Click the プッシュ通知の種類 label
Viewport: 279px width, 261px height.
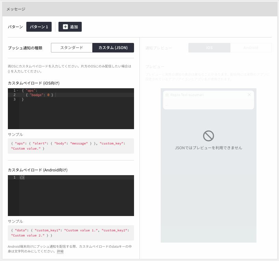click(25, 48)
